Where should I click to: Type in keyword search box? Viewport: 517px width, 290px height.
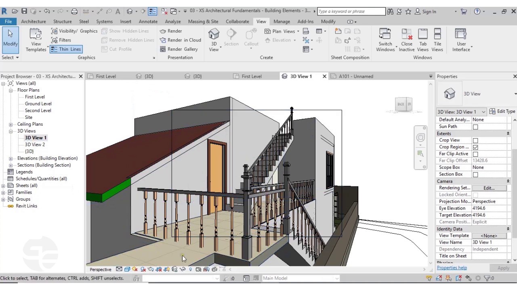click(x=351, y=12)
